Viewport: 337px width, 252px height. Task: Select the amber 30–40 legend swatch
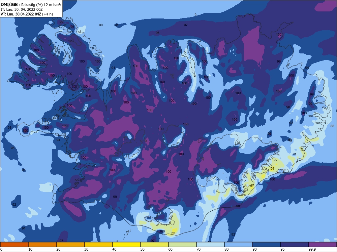(x=98, y=245)
